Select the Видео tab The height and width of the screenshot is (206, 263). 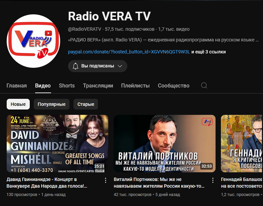[43, 86]
